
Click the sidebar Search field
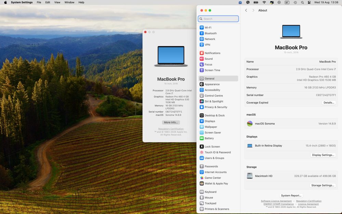coord(218,19)
